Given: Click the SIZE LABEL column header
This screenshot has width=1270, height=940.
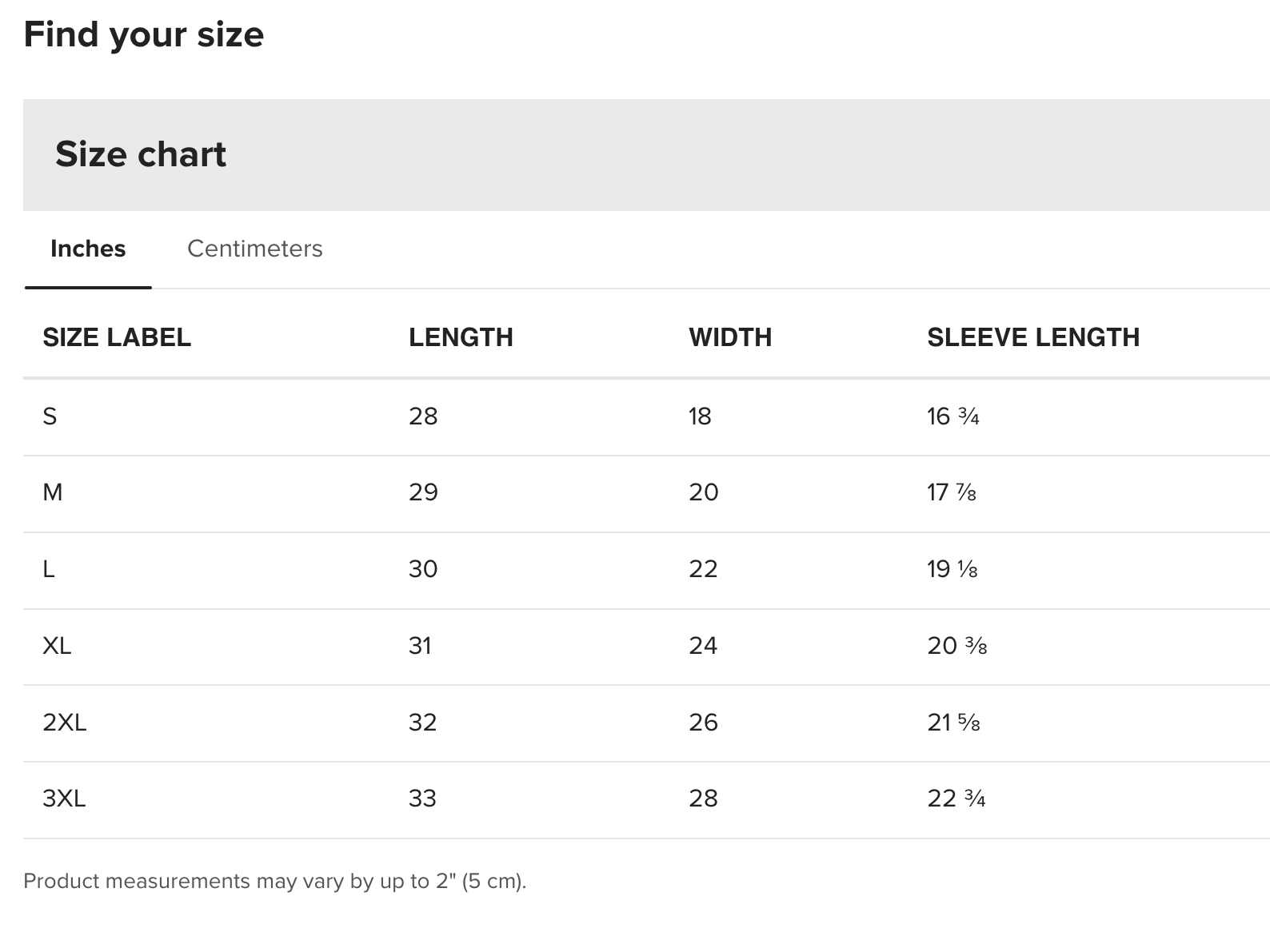Looking at the screenshot, I should point(117,337).
